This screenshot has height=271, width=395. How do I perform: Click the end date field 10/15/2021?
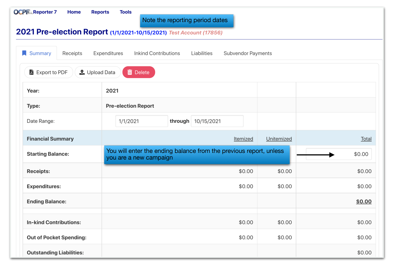[217, 121]
